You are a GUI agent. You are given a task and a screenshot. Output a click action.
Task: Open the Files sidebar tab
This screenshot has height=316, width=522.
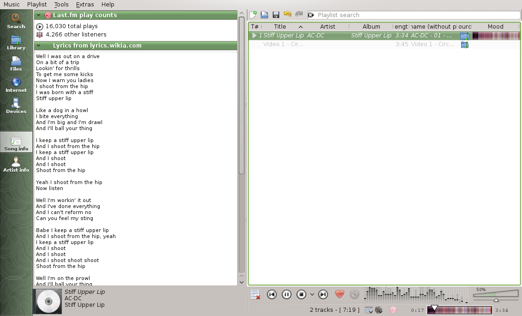pyautogui.click(x=16, y=64)
